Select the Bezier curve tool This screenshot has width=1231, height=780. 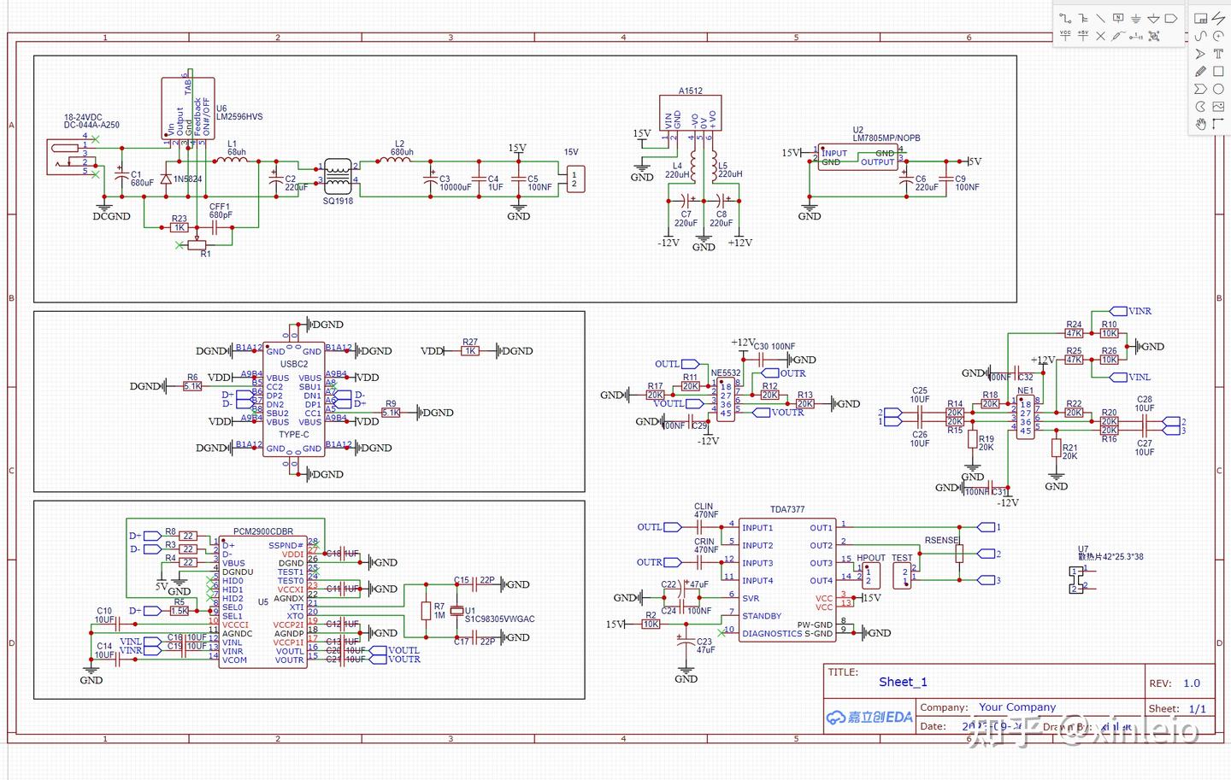1200,36
